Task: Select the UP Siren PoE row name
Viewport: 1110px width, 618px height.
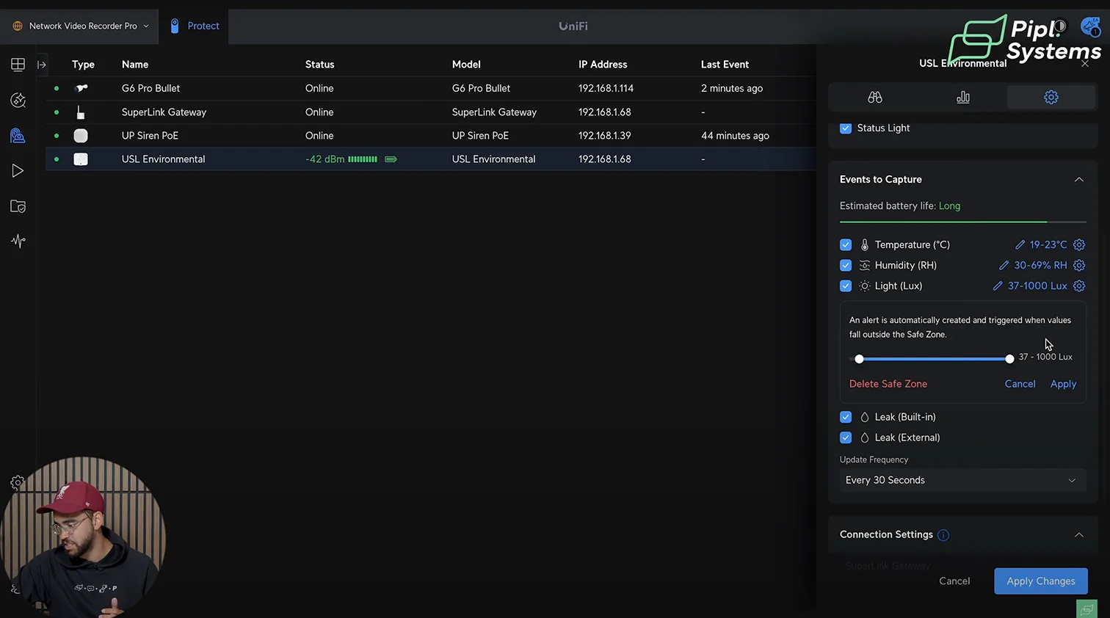Action: coord(150,136)
